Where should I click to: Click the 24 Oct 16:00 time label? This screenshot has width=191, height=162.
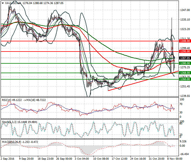point(138,159)
